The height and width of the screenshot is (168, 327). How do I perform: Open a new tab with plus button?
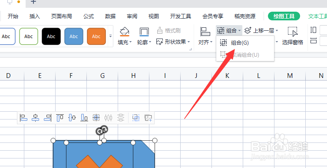tap(33, 2)
